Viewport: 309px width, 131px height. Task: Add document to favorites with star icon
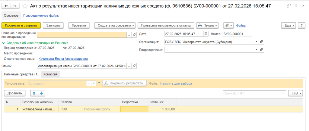point(25,6)
